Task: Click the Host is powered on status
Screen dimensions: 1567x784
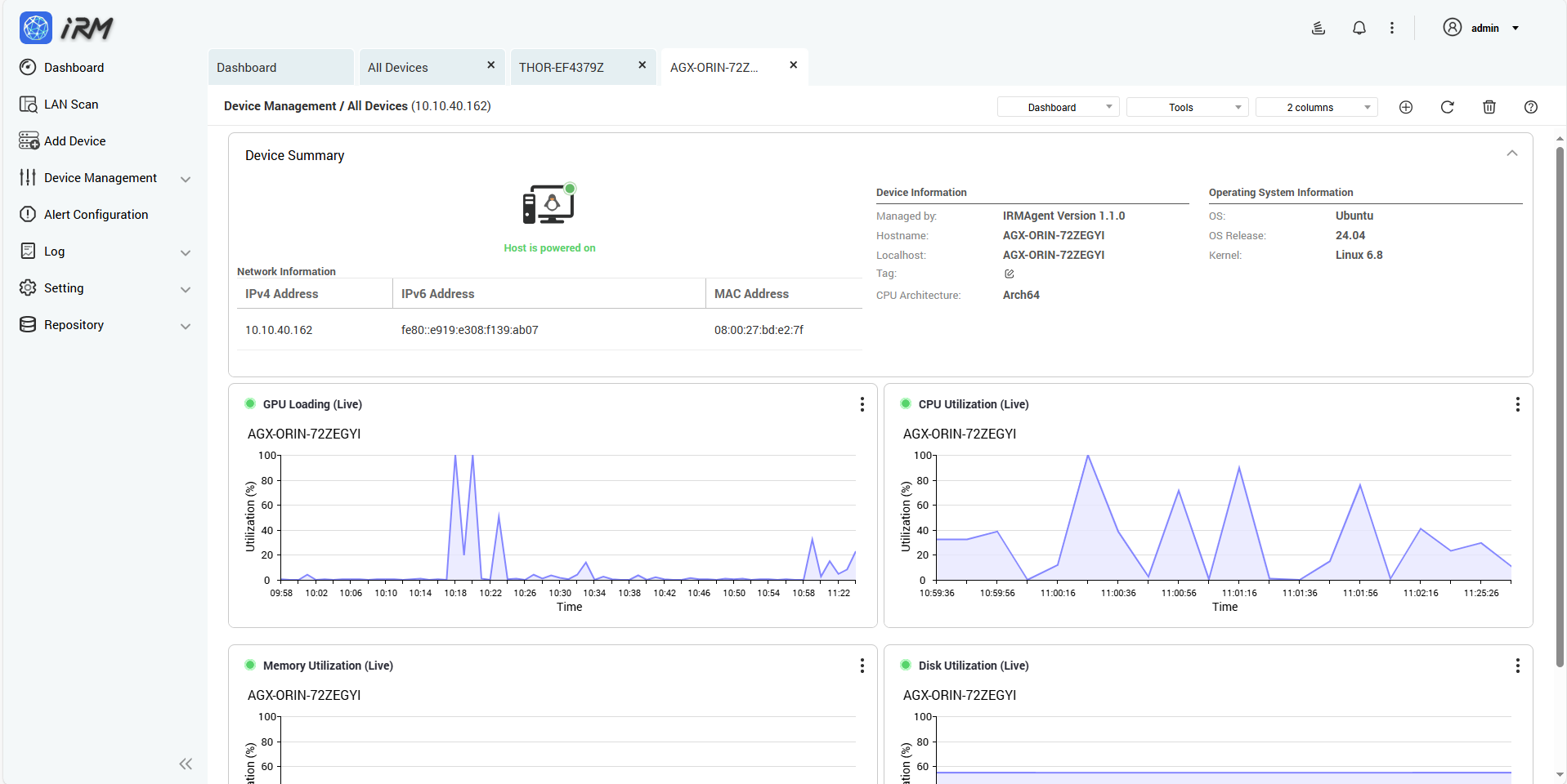Action: click(549, 248)
